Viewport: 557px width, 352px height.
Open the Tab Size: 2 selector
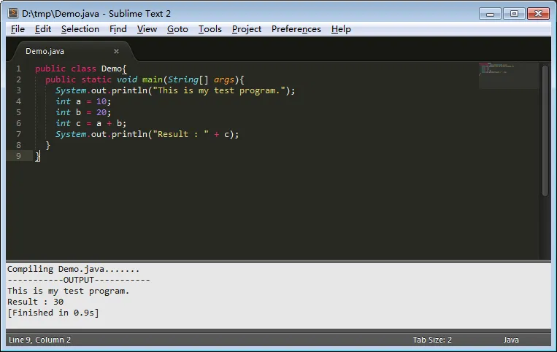pyautogui.click(x=432, y=340)
